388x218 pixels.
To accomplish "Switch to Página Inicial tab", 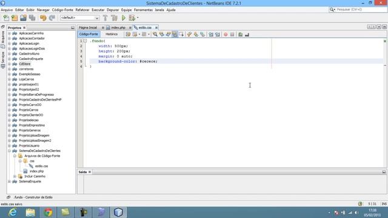I will point(88,28).
